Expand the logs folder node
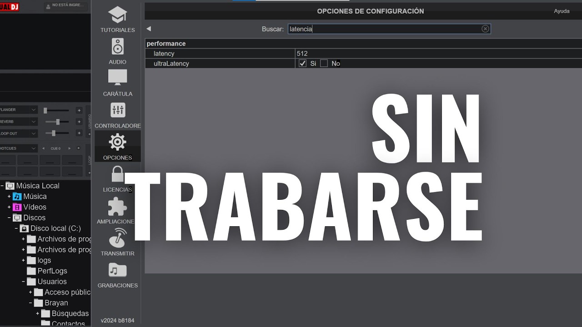582x327 pixels. tap(23, 260)
